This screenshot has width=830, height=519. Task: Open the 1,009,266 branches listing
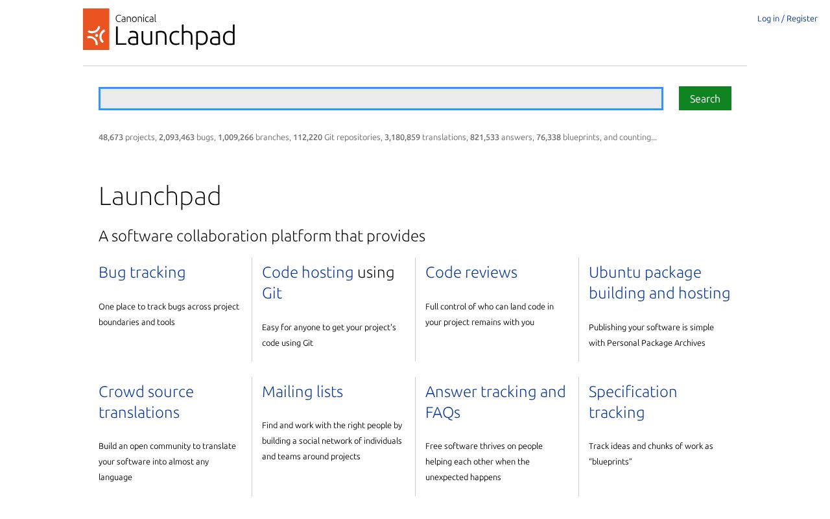(235, 137)
